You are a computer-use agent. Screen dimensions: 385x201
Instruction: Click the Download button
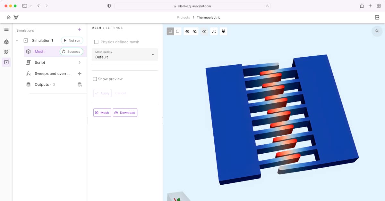(x=125, y=113)
